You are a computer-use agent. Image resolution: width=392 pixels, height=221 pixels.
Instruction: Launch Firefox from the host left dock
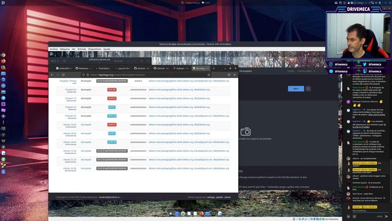tap(3, 61)
